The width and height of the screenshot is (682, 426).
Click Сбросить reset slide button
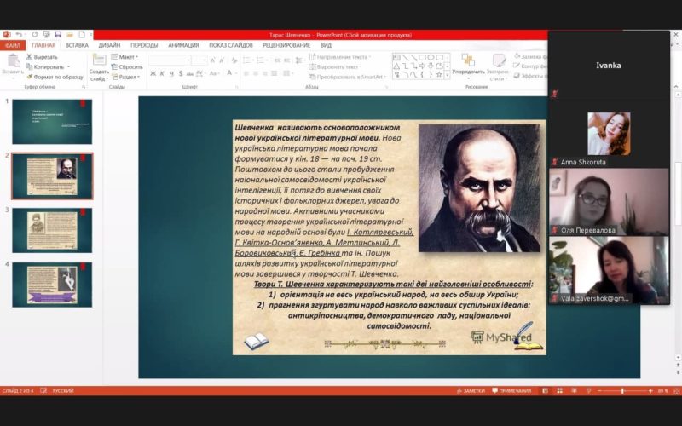pos(127,66)
